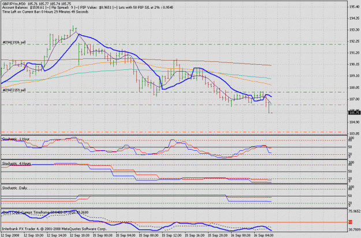Click the 12 Sep 10:30 time label
The height and width of the screenshot is (238, 361).
tap(34, 236)
